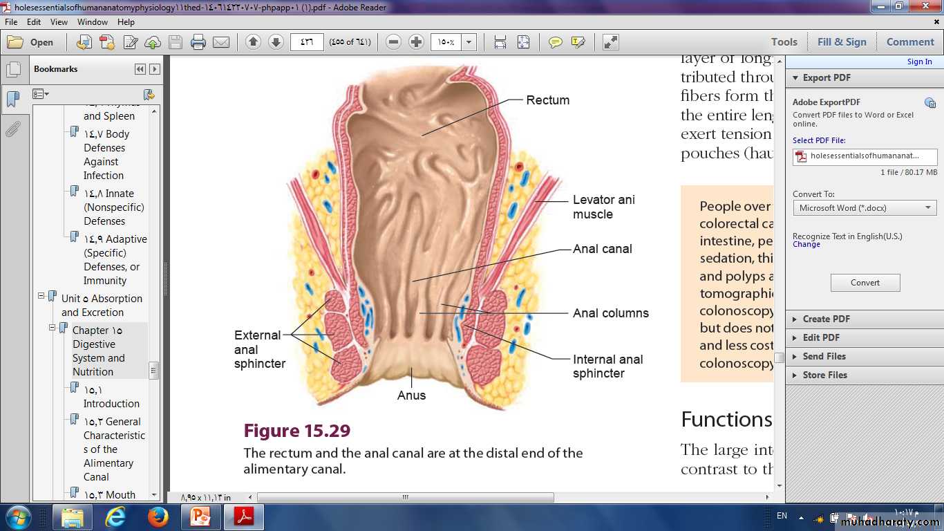The width and height of the screenshot is (944, 531).
Task: Click the Page Thumbnails panel icon
Action: tap(12, 70)
